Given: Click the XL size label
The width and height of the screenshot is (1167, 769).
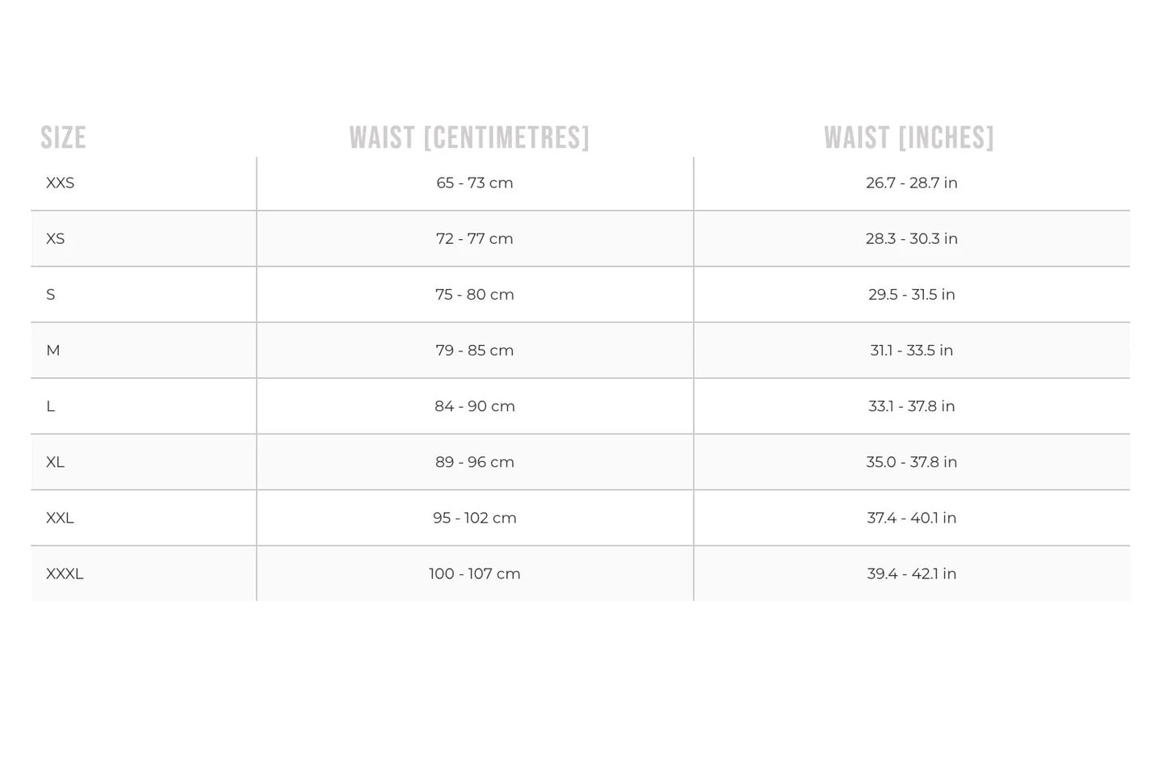Looking at the screenshot, I should (55, 462).
